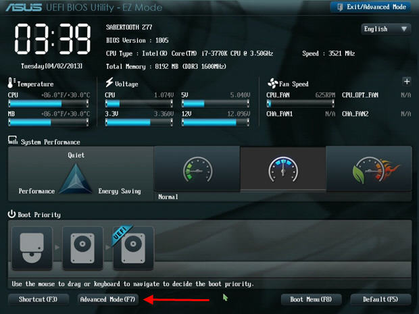419x314 pixels.
Task: Click the 3.3V voltage bar
Action: pyautogui.click(x=139, y=122)
